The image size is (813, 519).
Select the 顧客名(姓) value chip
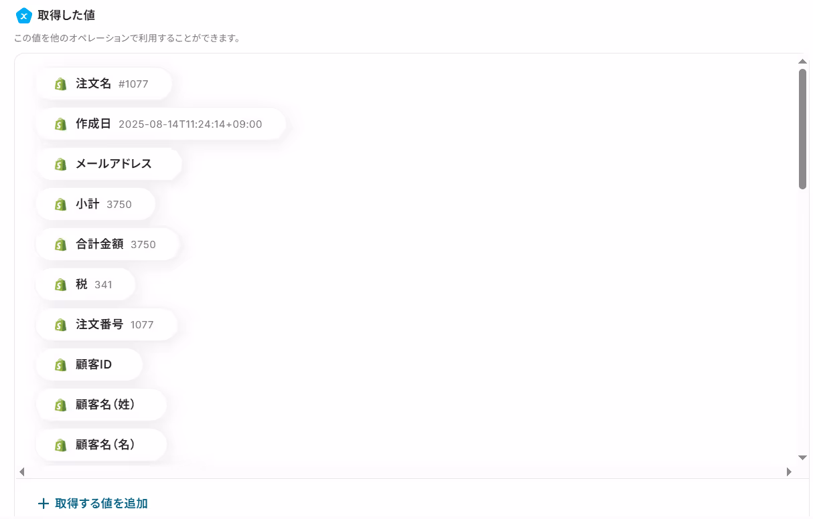pos(101,405)
